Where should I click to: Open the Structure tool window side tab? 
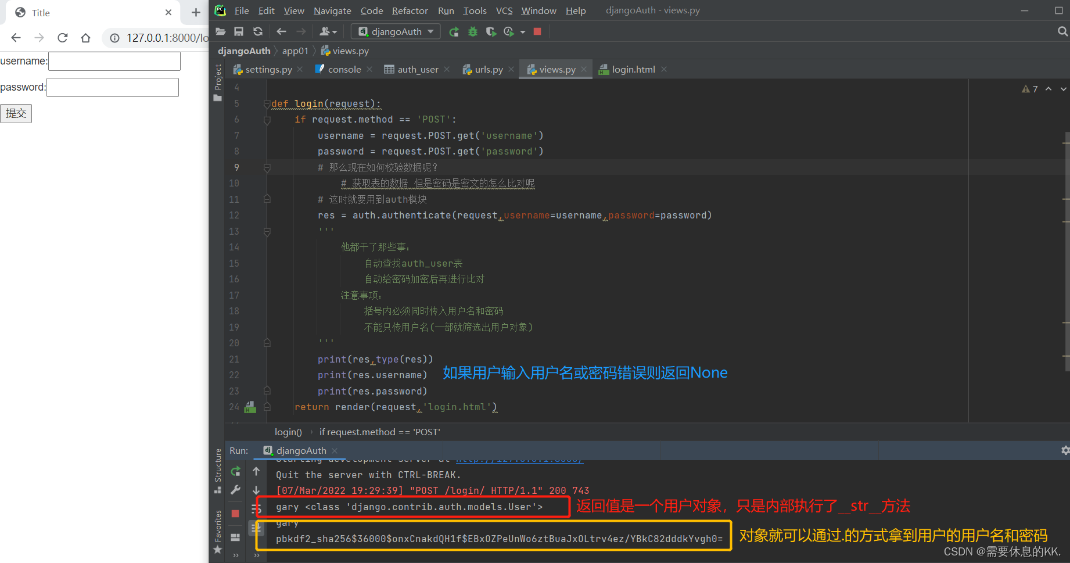pyautogui.click(x=218, y=470)
